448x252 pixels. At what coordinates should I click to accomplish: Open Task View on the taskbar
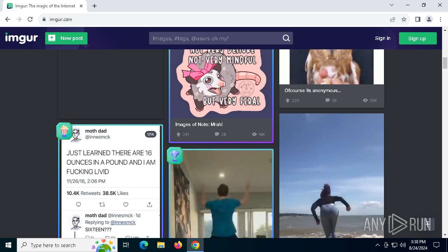coord(126,245)
